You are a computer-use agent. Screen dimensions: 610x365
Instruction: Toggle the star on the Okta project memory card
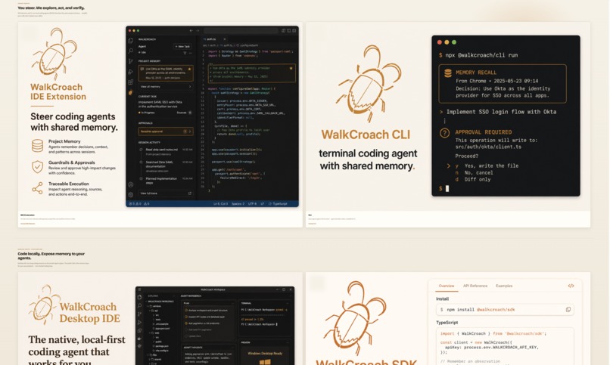coord(189,69)
